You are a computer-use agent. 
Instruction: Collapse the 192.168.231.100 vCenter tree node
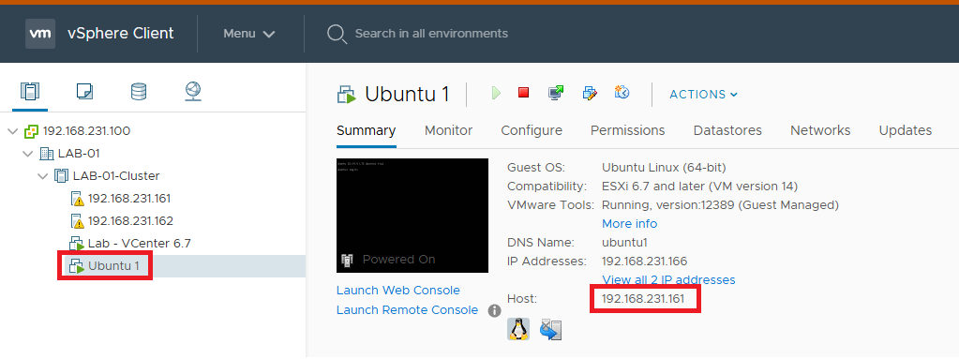[x=13, y=131]
